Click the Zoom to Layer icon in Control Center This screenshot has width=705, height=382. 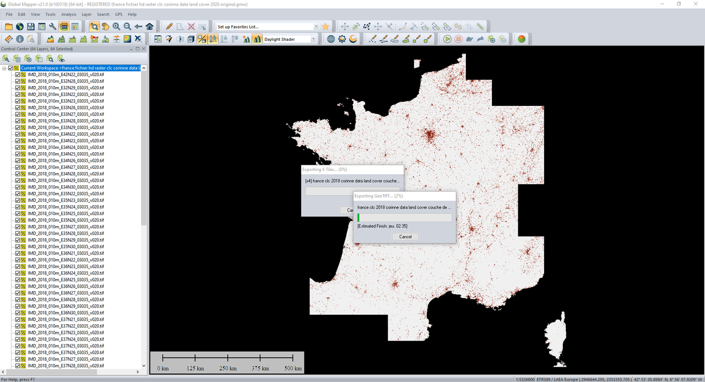(x=50, y=58)
